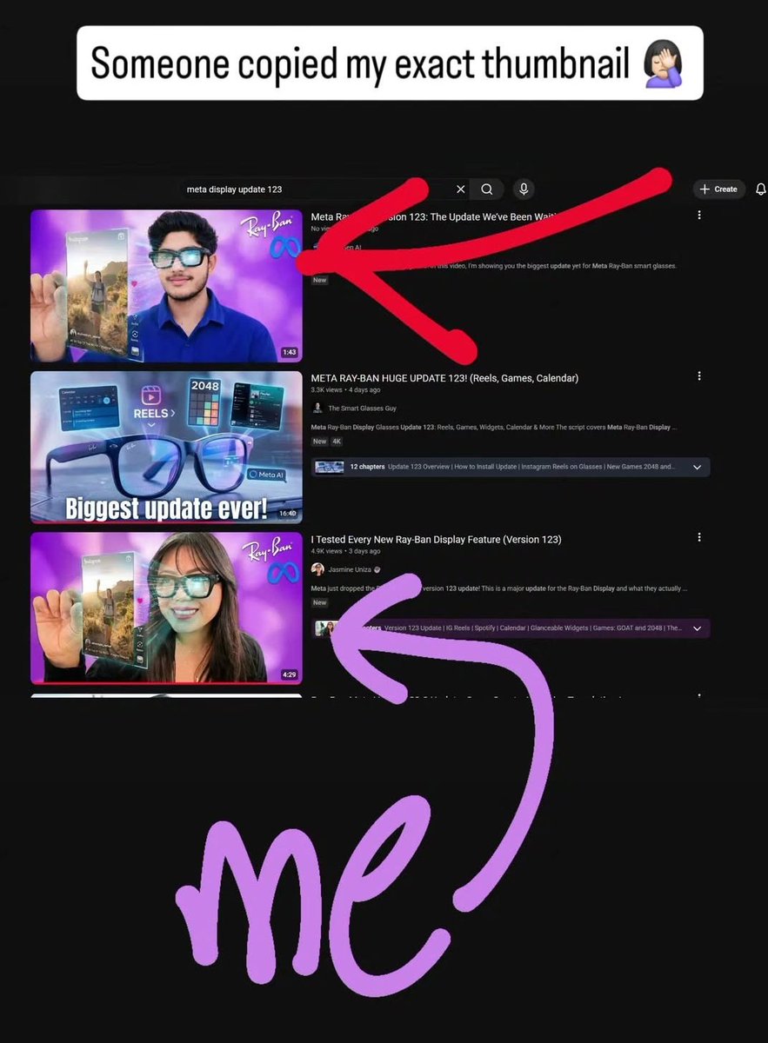The height and width of the screenshot is (1043, 768).
Task: Expand the 12 chapters list
Action: click(x=380, y=467)
